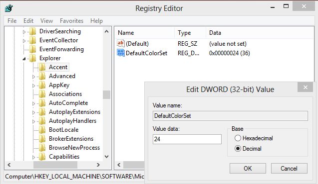Click the registry path in status bar
This screenshot has width=318, height=184.
point(75,177)
